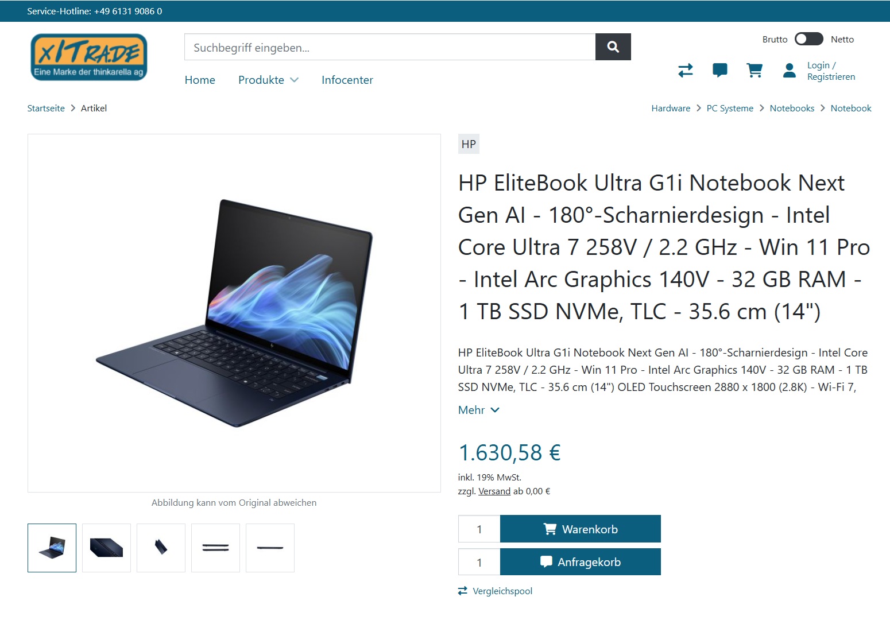Go to Home menu item
The width and height of the screenshot is (890, 620).
tap(200, 80)
